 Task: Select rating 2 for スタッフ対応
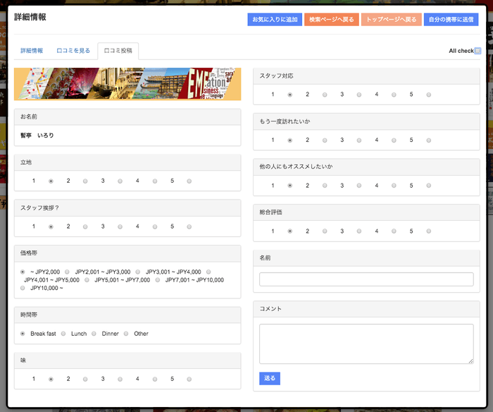click(324, 95)
